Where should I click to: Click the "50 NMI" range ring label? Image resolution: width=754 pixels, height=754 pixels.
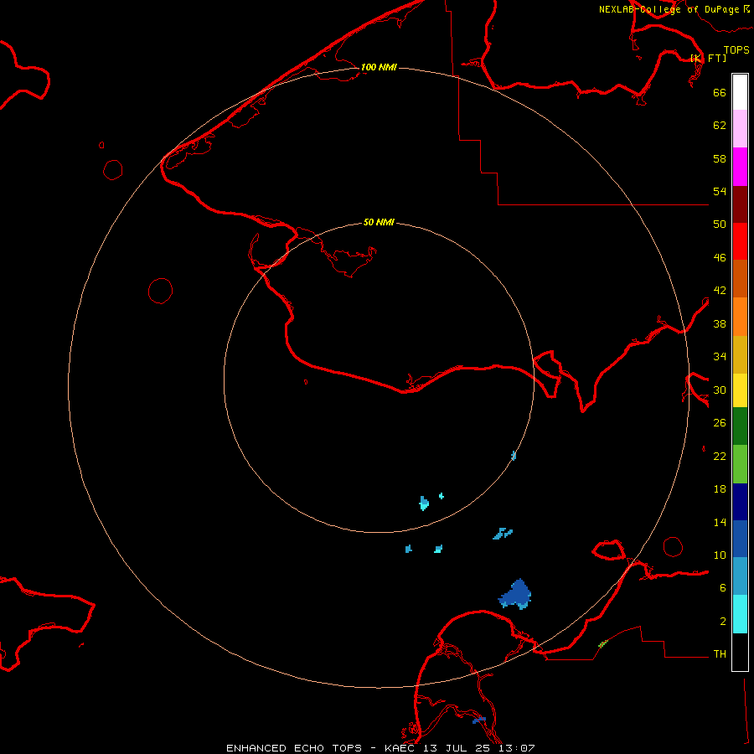[379, 222]
